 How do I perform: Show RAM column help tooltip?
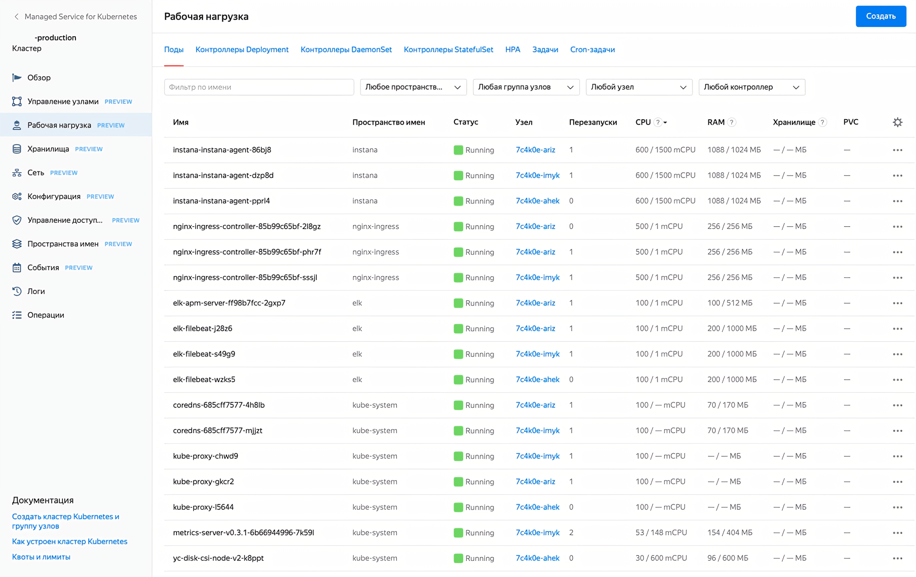pyautogui.click(x=731, y=122)
